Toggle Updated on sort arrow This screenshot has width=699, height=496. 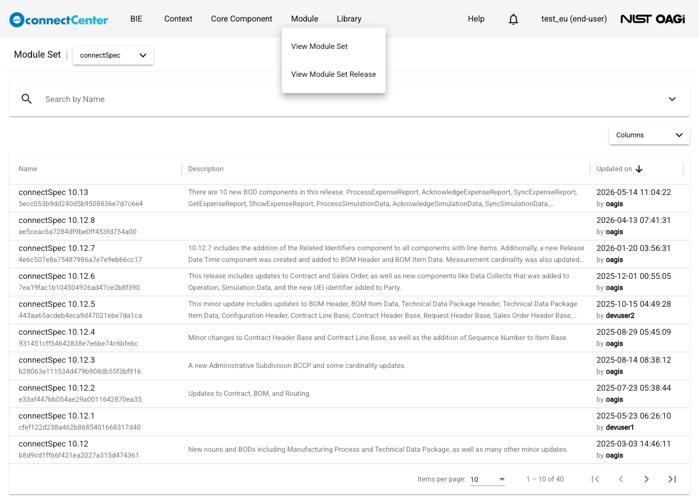(639, 169)
